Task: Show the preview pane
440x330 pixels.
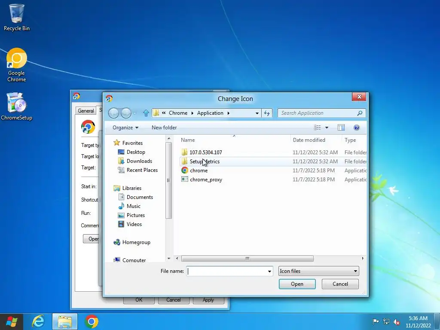Action: click(x=341, y=128)
